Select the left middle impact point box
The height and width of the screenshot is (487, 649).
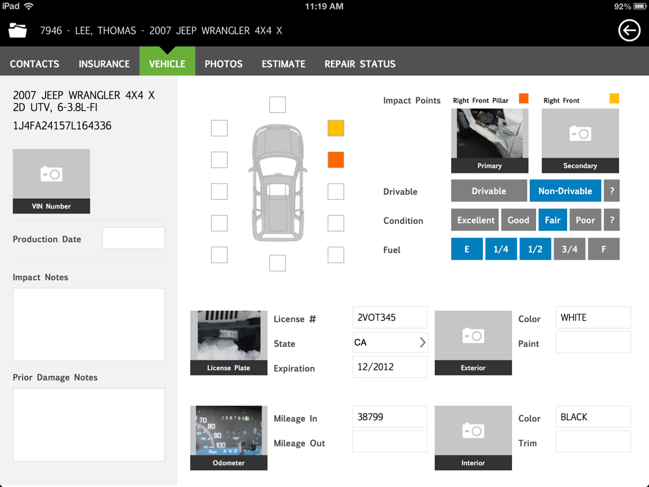pos(219,192)
